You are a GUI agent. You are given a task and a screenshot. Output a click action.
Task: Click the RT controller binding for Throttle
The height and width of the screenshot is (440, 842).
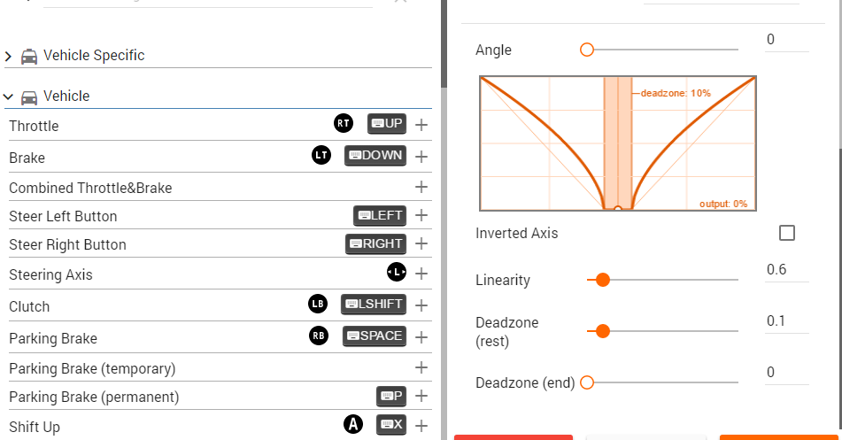pos(344,124)
